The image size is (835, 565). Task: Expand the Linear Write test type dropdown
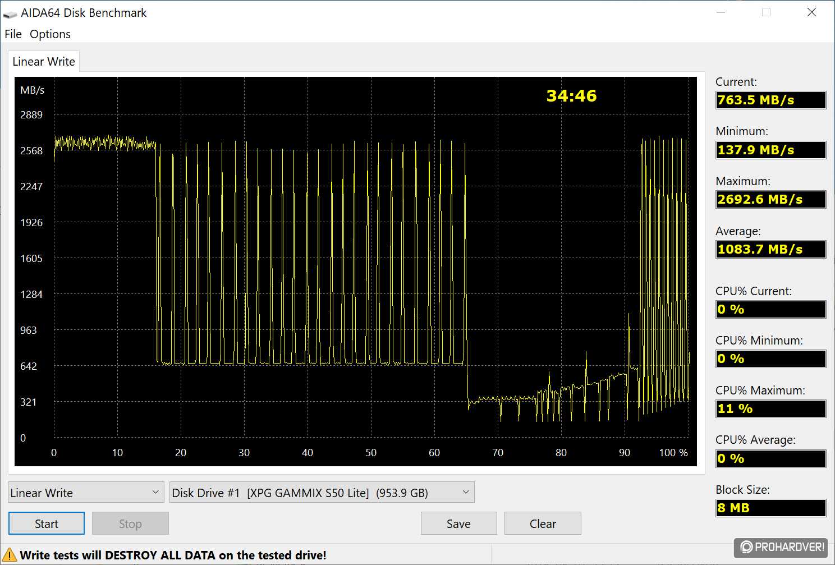pos(86,493)
